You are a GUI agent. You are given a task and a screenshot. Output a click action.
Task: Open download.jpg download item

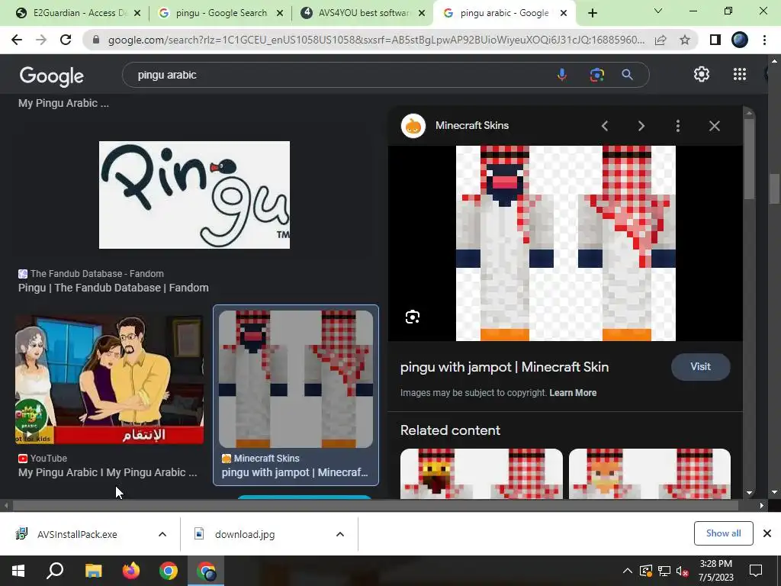click(245, 534)
